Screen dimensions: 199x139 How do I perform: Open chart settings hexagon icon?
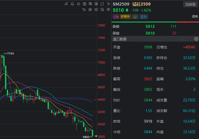coord(108,10)
